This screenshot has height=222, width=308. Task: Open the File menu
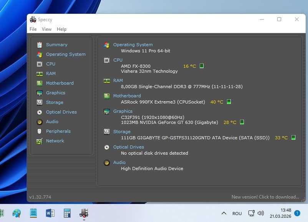coord(33,29)
